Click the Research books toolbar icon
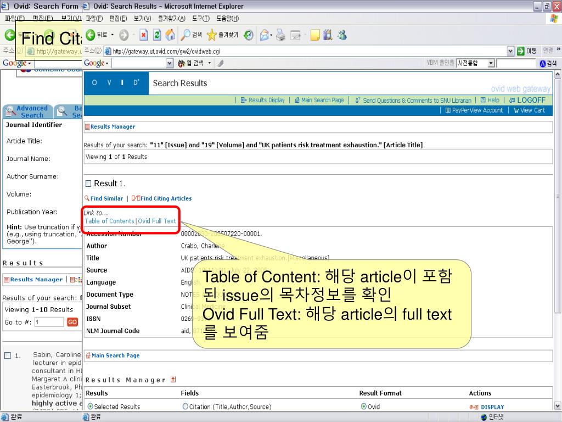The image size is (562, 422). point(328,35)
